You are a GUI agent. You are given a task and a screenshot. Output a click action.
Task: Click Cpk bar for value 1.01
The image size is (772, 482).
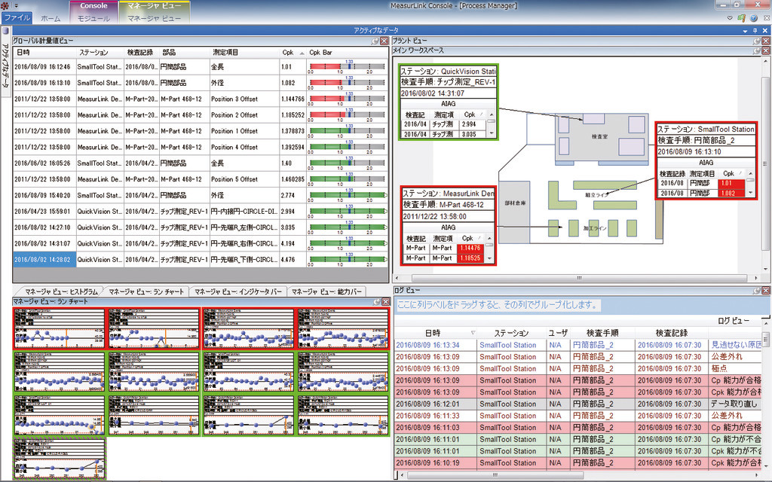(347, 67)
